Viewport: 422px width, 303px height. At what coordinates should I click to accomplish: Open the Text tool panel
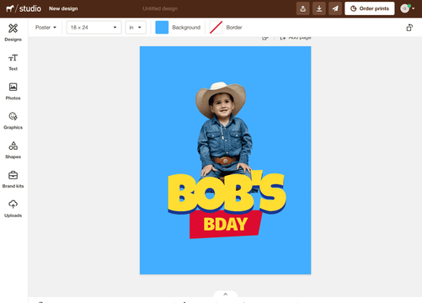tap(13, 62)
